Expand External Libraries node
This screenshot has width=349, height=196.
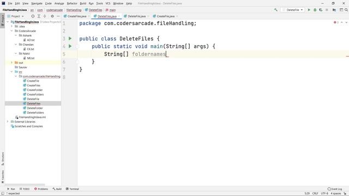[x=8, y=121]
